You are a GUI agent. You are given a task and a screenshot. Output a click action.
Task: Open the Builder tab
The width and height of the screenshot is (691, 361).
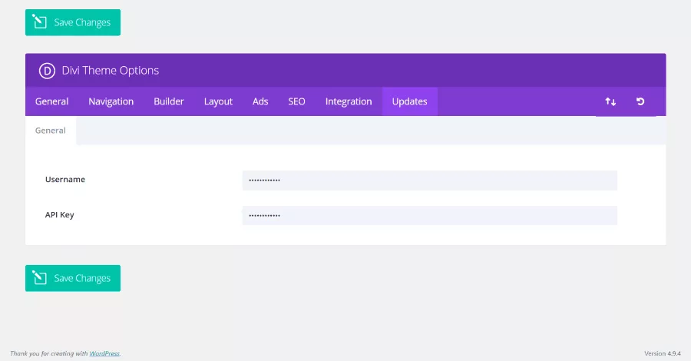tap(169, 101)
